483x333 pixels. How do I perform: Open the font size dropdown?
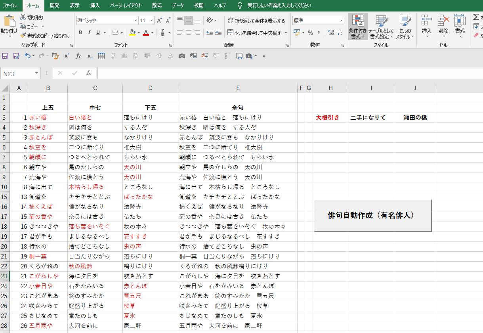tap(152, 21)
